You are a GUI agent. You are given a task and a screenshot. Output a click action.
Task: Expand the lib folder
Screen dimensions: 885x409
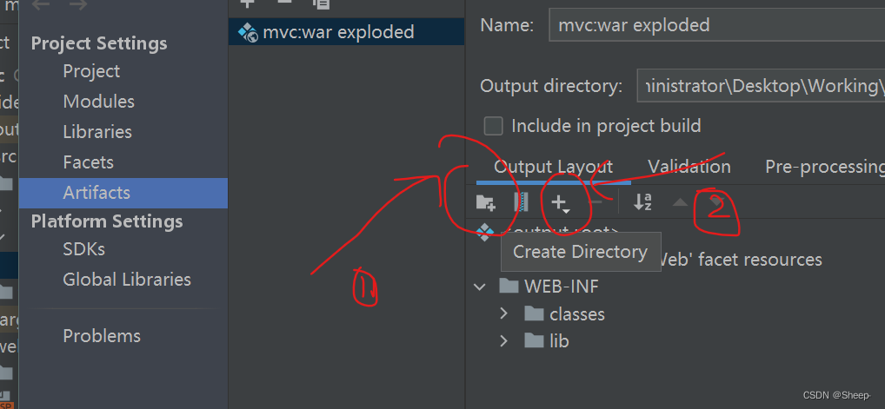click(x=504, y=340)
